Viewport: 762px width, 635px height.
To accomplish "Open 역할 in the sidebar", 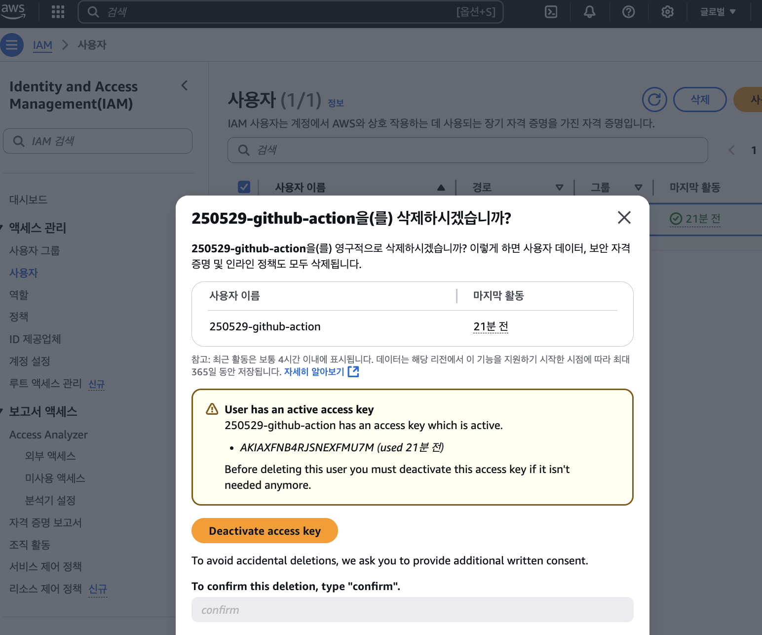I will point(19,295).
